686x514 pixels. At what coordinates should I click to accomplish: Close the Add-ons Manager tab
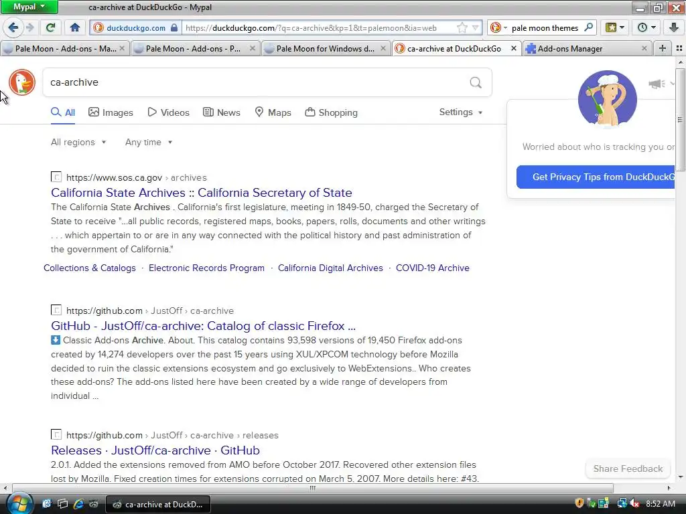(644, 48)
